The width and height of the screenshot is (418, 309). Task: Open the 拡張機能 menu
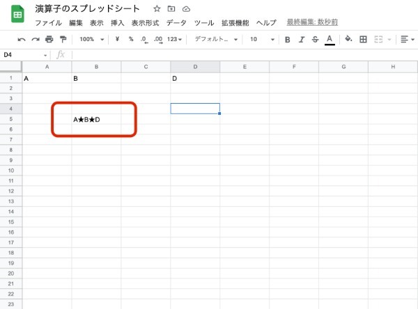click(x=235, y=23)
